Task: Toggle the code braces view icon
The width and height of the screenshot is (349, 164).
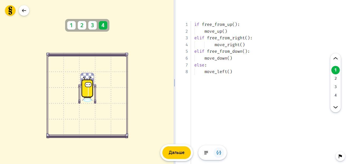Action: coord(219,153)
